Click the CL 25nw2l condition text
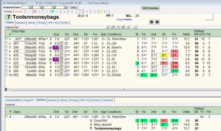 click(x=114, y=75)
